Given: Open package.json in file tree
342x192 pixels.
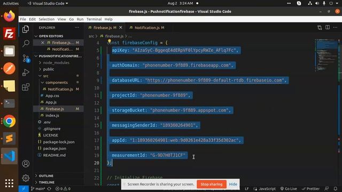Looking at the screenshot, I should click(55, 148).
